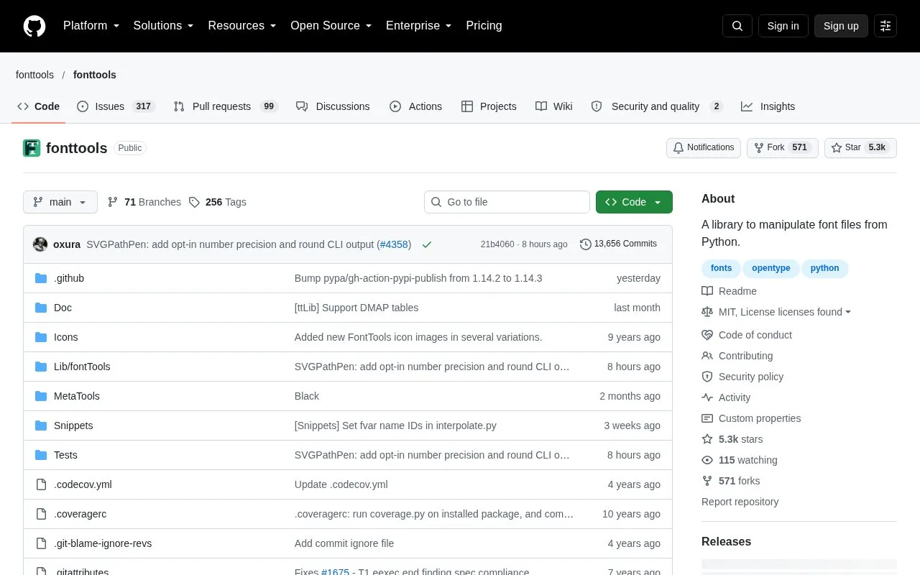This screenshot has height=575, width=920.
Task: Switch to the Issues tab
Action: [x=116, y=106]
